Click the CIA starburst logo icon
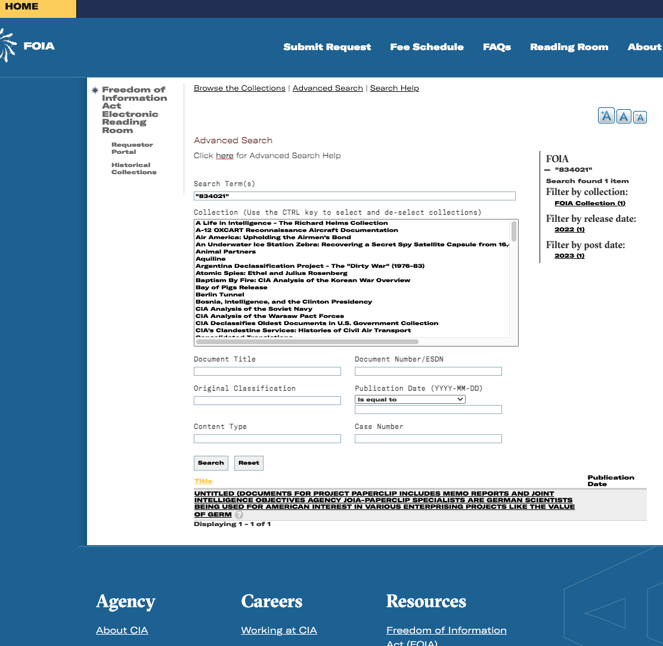Screen dimensions: 663x646 8,45
